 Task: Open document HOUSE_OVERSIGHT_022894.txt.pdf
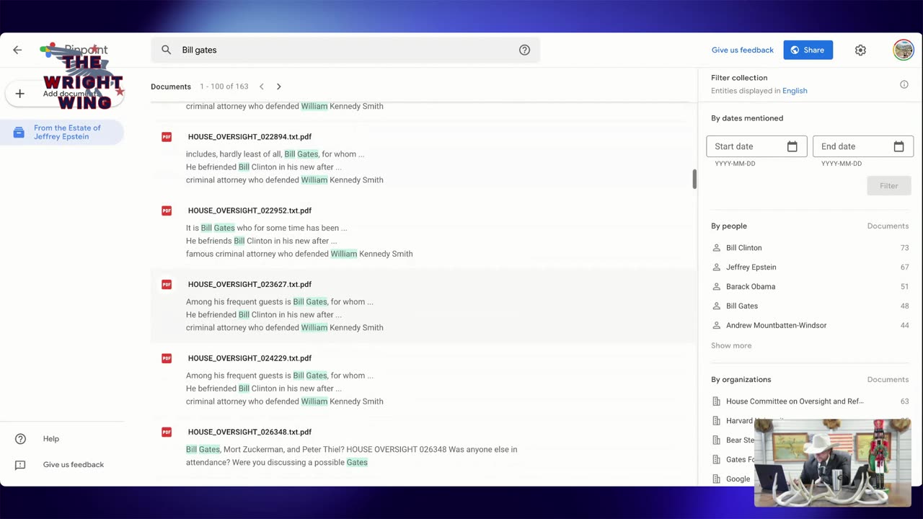click(x=249, y=137)
